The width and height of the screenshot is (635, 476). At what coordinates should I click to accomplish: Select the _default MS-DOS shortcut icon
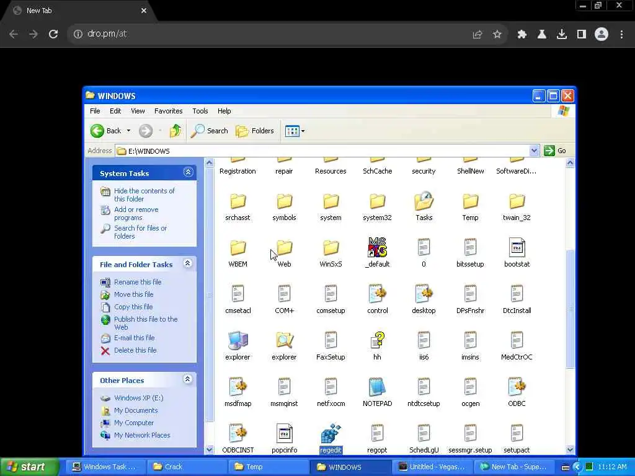click(x=377, y=248)
